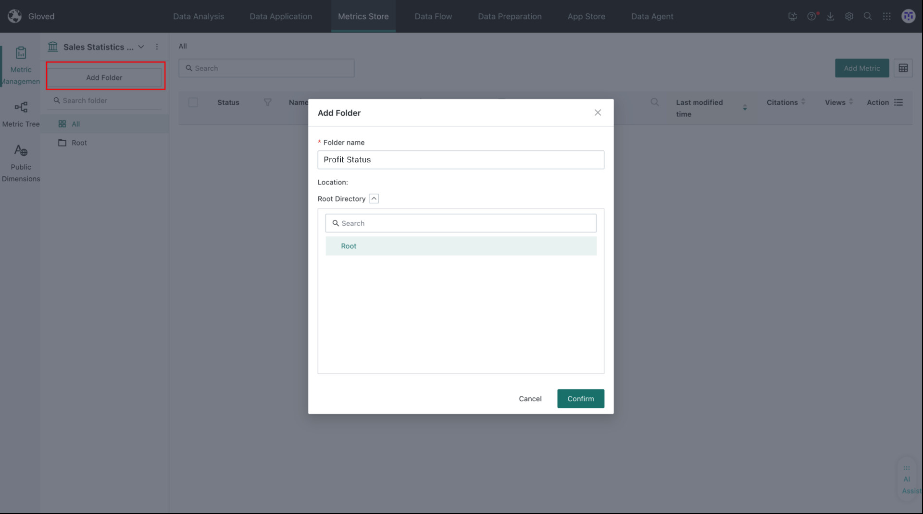Open the settings gear icon in header

coord(849,16)
